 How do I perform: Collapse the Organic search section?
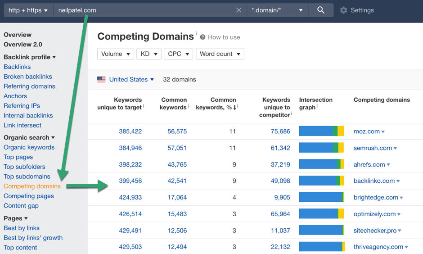[29, 137]
